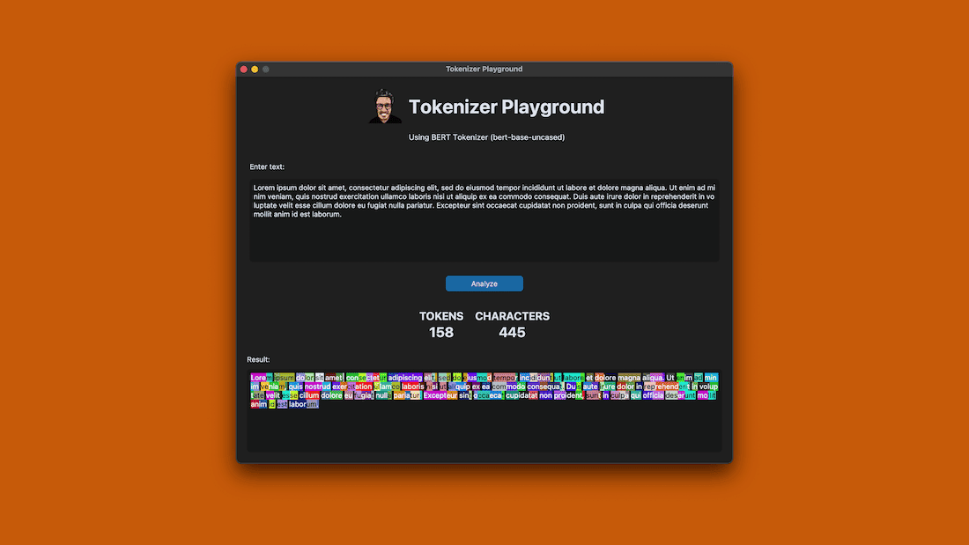The height and width of the screenshot is (545, 969).
Task: Click the CHARACTERS label
Action: 513,316
